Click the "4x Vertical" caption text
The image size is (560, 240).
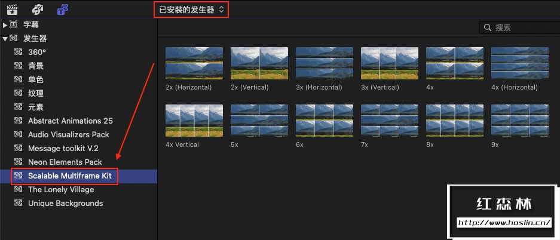pos(182,145)
